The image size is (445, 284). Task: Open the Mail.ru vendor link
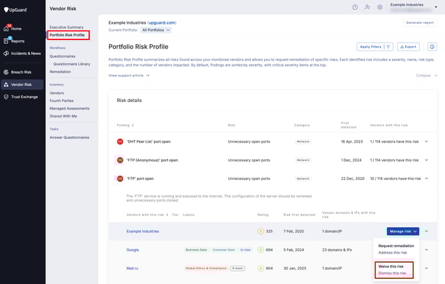(132, 268)
